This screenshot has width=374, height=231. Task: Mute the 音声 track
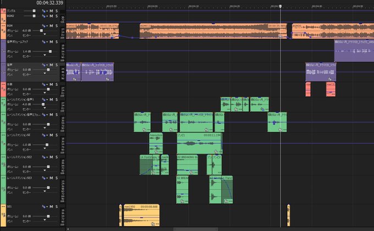point(51,65)
